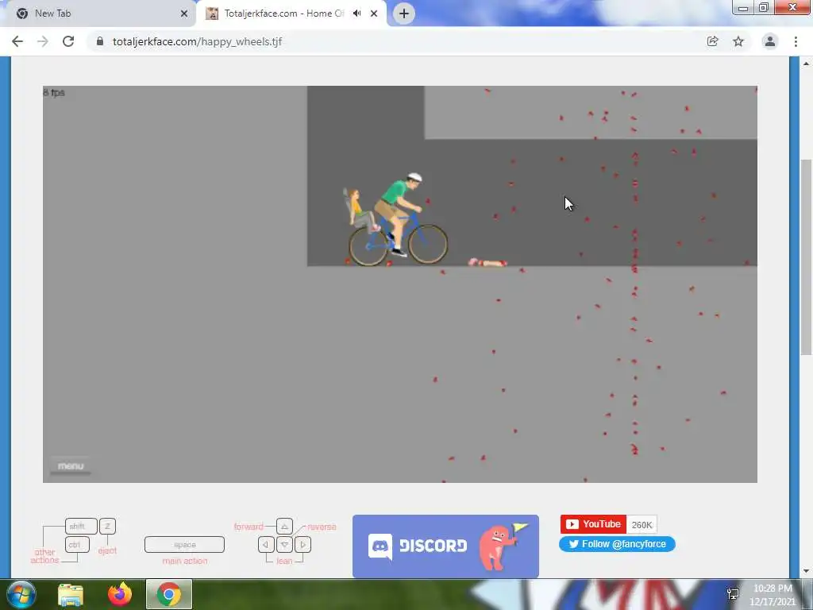Click the space main action key
This screenshot has width=813, height=610.
coord(184,545)
